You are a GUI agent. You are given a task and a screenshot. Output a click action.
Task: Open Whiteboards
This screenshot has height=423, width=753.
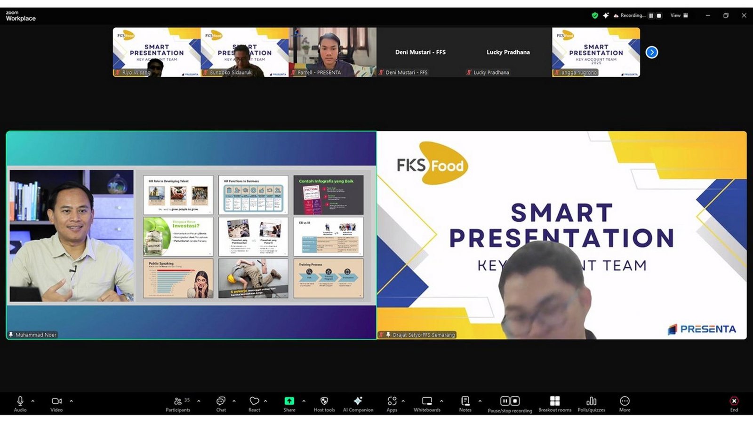click(x=427, y=403)
